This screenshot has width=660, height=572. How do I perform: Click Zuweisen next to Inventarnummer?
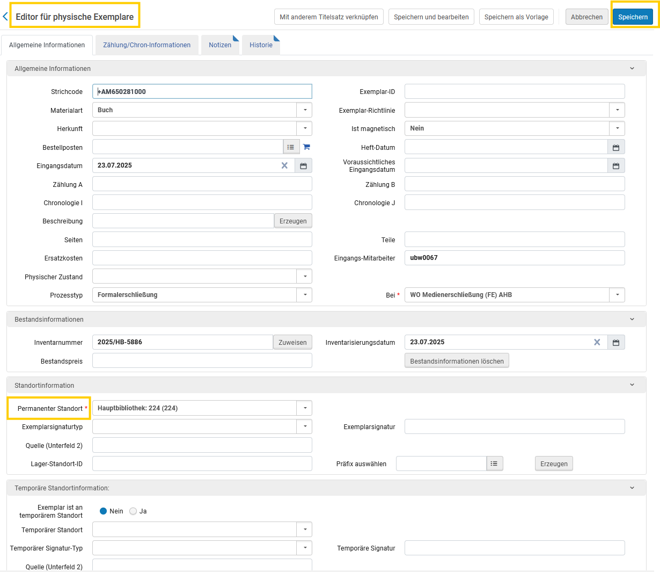point(292,342)
